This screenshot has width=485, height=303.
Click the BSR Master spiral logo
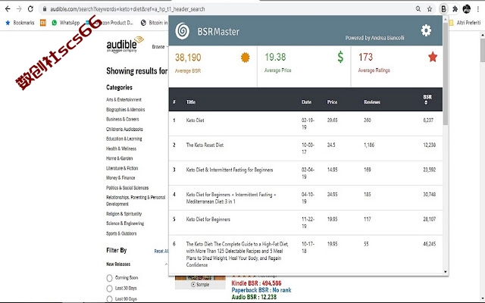(x=182, y=31)
